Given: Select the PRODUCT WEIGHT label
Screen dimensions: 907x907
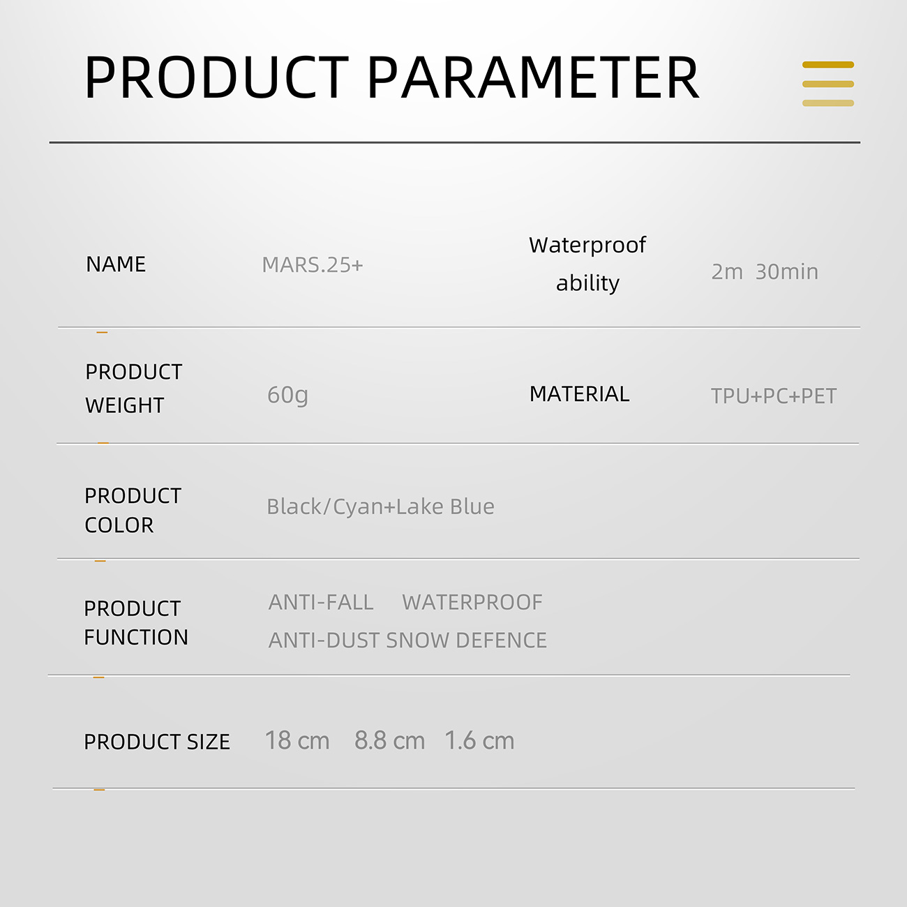Looking at the screenshot, I should click(133, 389).
